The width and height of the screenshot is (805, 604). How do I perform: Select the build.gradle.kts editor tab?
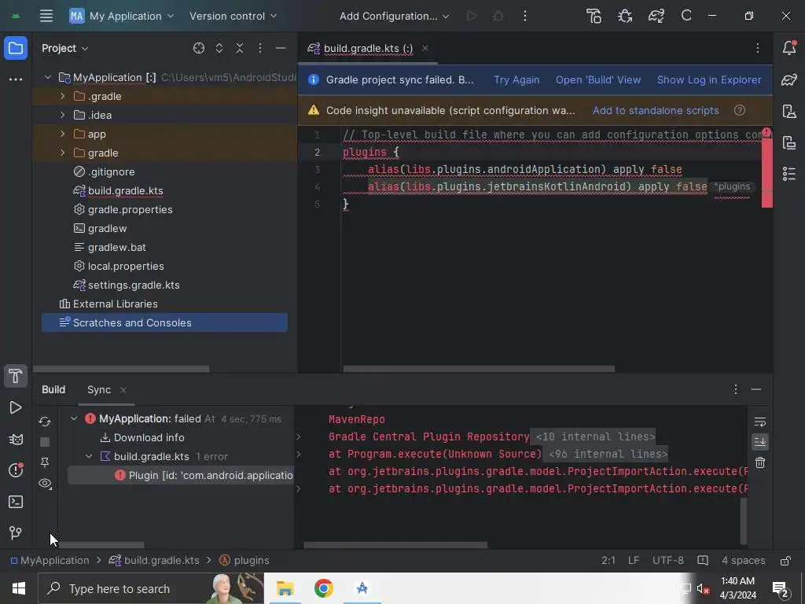click(x=368, y=48)
